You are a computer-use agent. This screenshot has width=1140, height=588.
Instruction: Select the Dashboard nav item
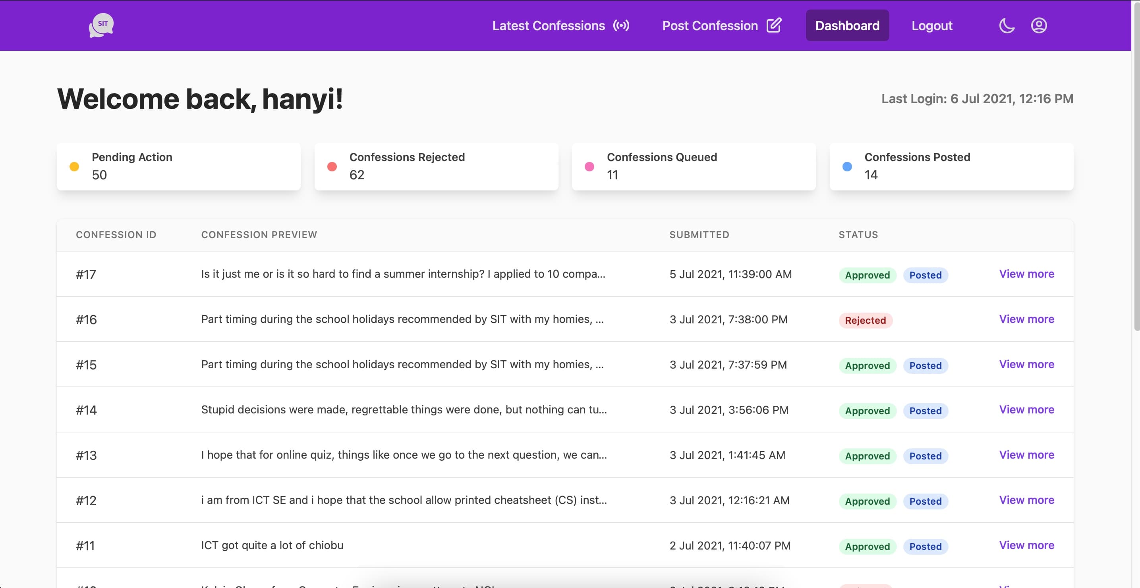pyautogui.click(x=847, y=26)
